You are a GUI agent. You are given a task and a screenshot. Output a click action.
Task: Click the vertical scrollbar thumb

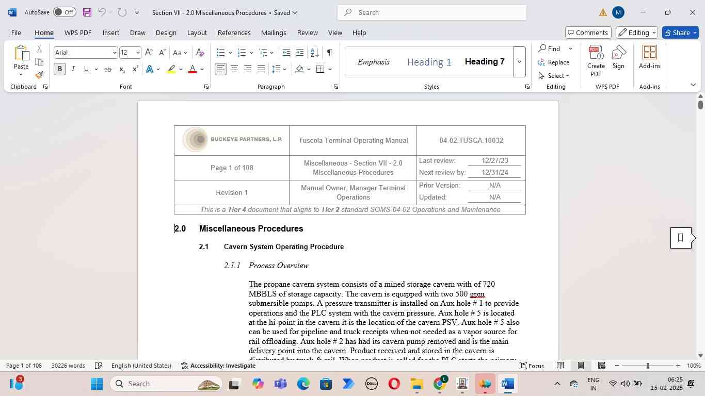tap(700, 105)
